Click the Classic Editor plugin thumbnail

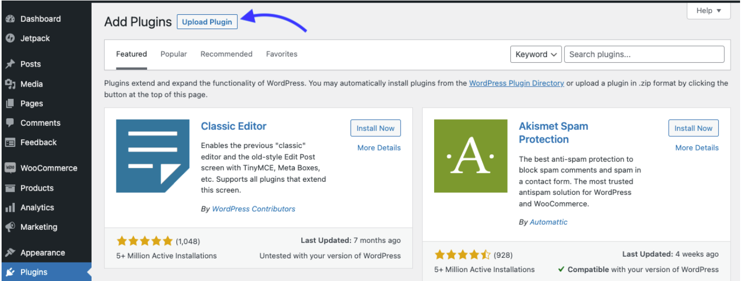[152, 156]
